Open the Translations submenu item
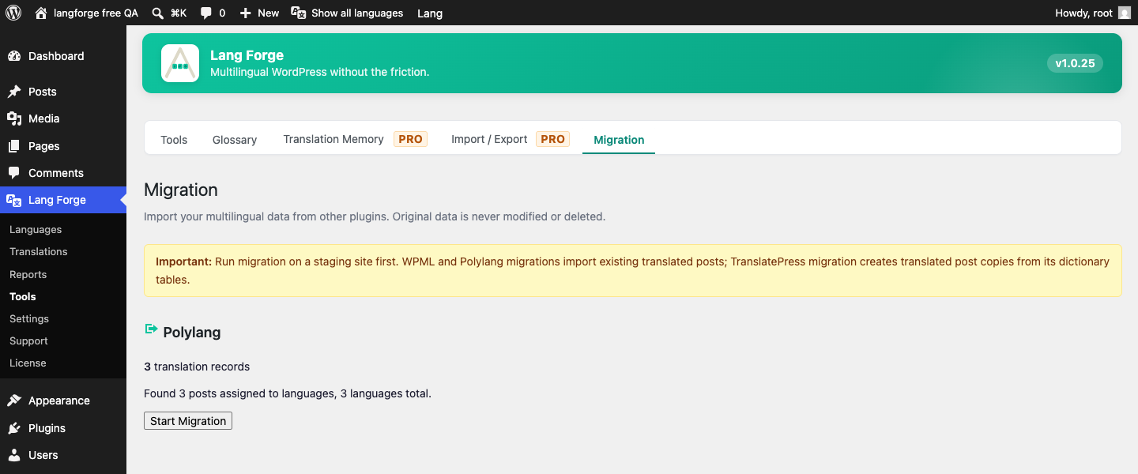1138x474 pixels. click(39, 252)
